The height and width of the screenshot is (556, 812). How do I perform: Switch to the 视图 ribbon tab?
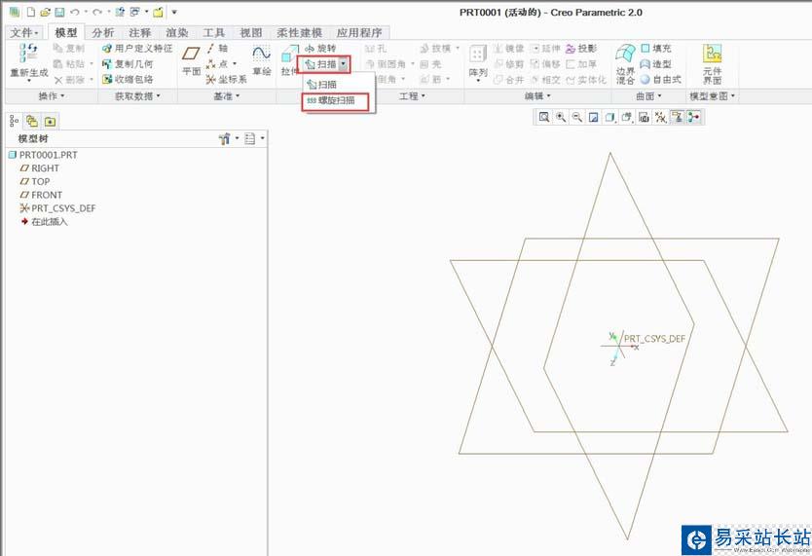[x=251, y=32]
